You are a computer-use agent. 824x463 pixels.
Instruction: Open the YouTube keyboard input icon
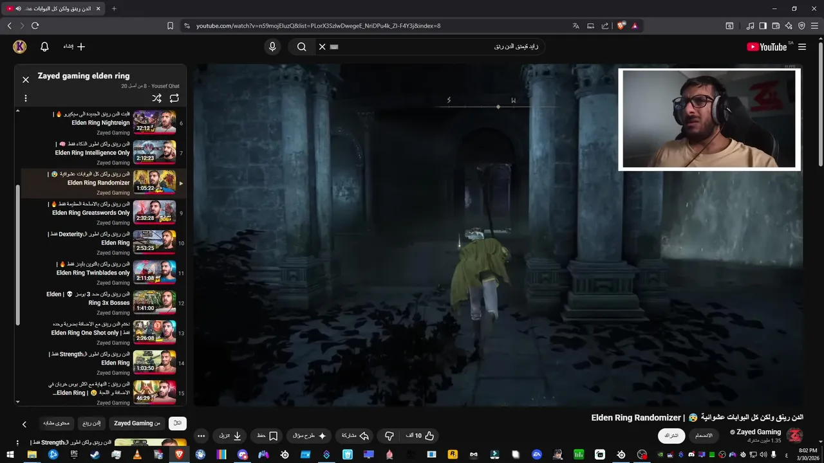(x=333, y=46)
